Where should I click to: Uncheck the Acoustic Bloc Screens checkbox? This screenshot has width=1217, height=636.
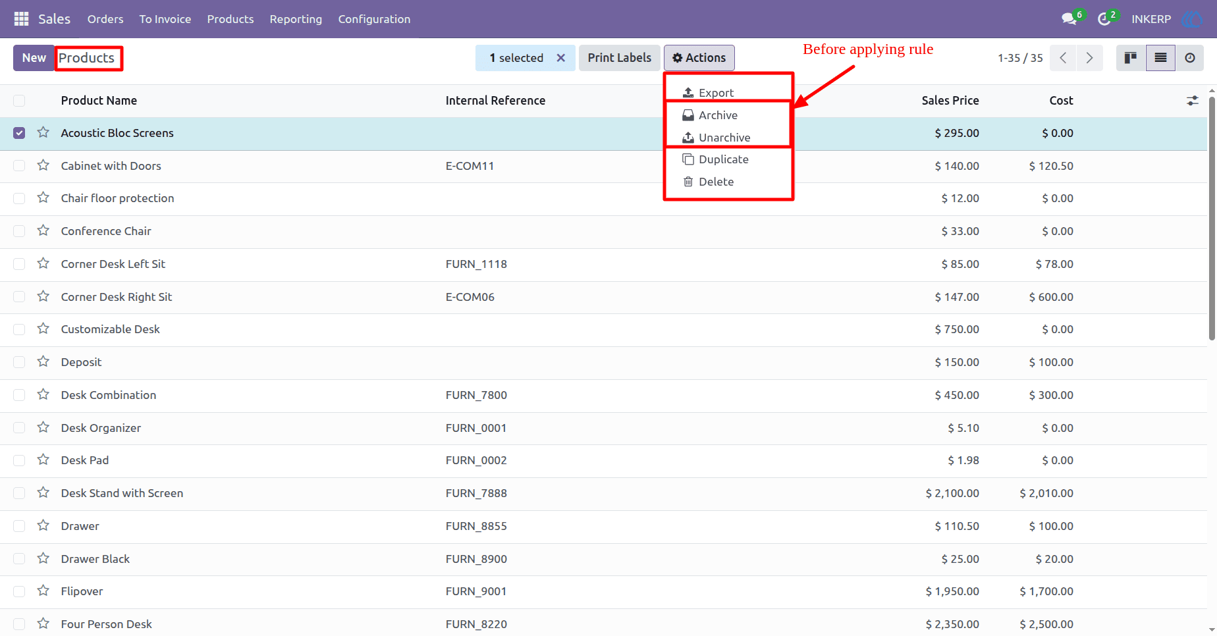point(19,133)
